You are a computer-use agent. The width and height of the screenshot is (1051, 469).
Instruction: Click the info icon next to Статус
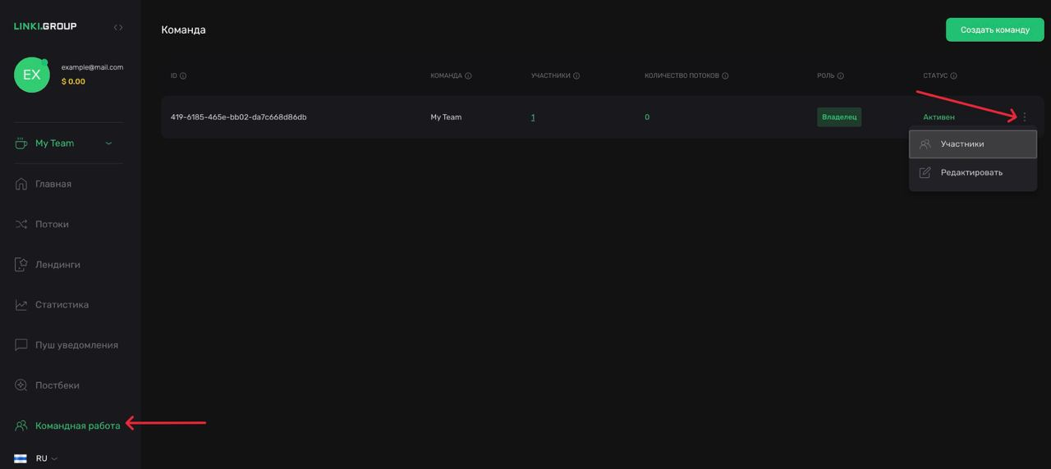coord(953,76)
